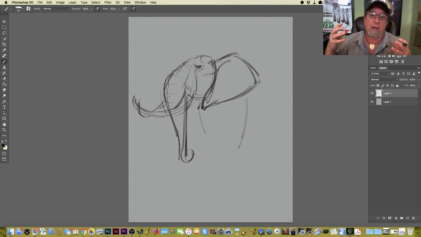The image size is (421, 237).
Task: Select the Healing Brush tool
Action: pyautogui.click(x=4, y=56)
